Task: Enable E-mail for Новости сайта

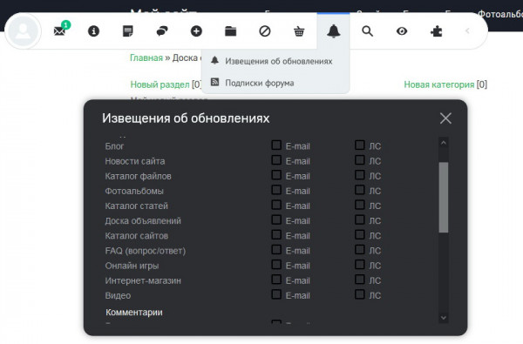Action: pos(276,160)
